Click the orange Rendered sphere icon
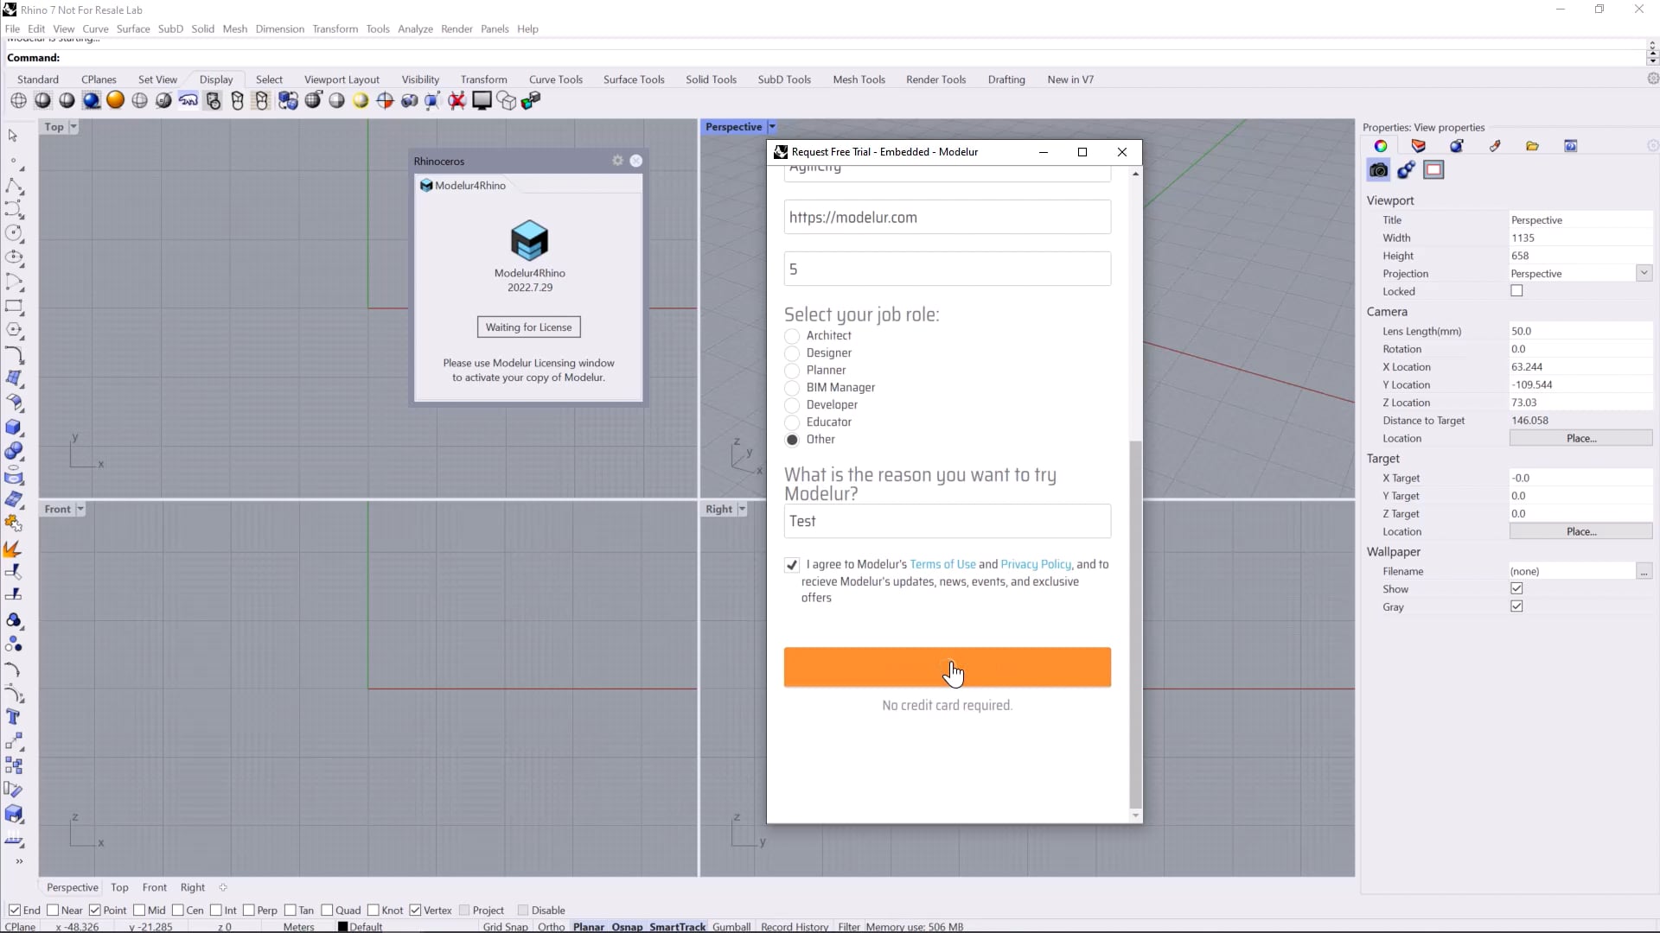Screen dimensions: 1660x933 tap(115, 101)
